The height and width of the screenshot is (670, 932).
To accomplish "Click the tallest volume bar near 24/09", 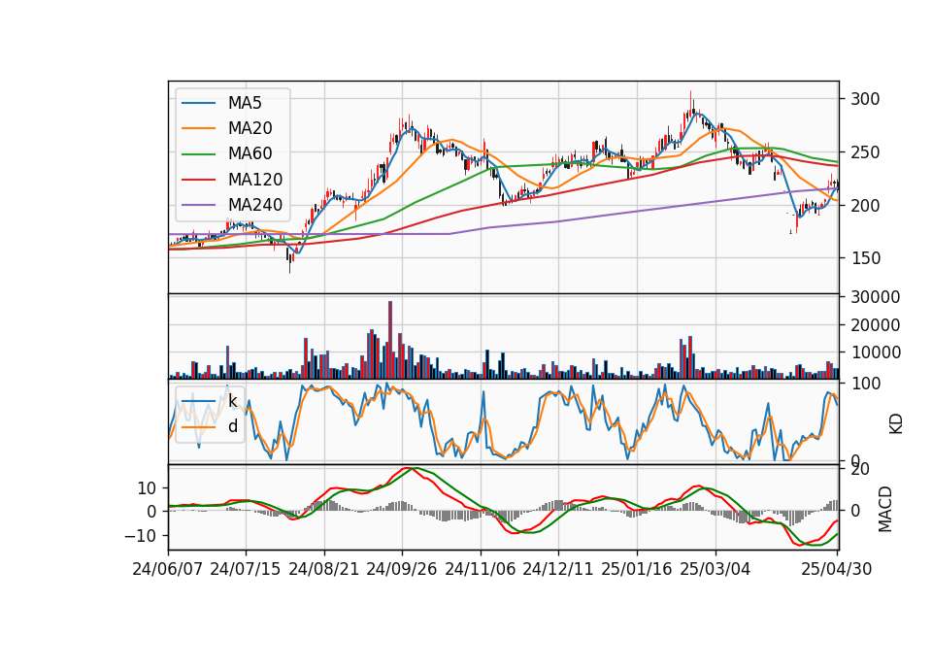I will (x=390, y=340).
